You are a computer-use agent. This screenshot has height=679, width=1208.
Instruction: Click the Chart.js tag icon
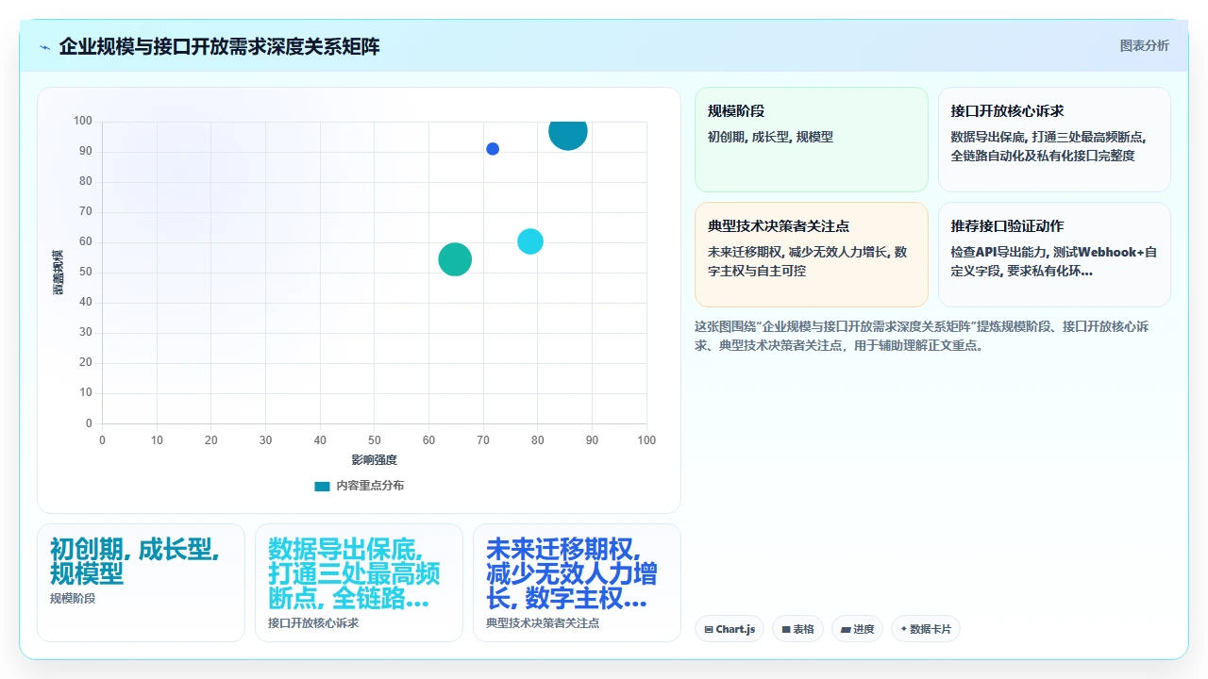click(x=709, y=629)
